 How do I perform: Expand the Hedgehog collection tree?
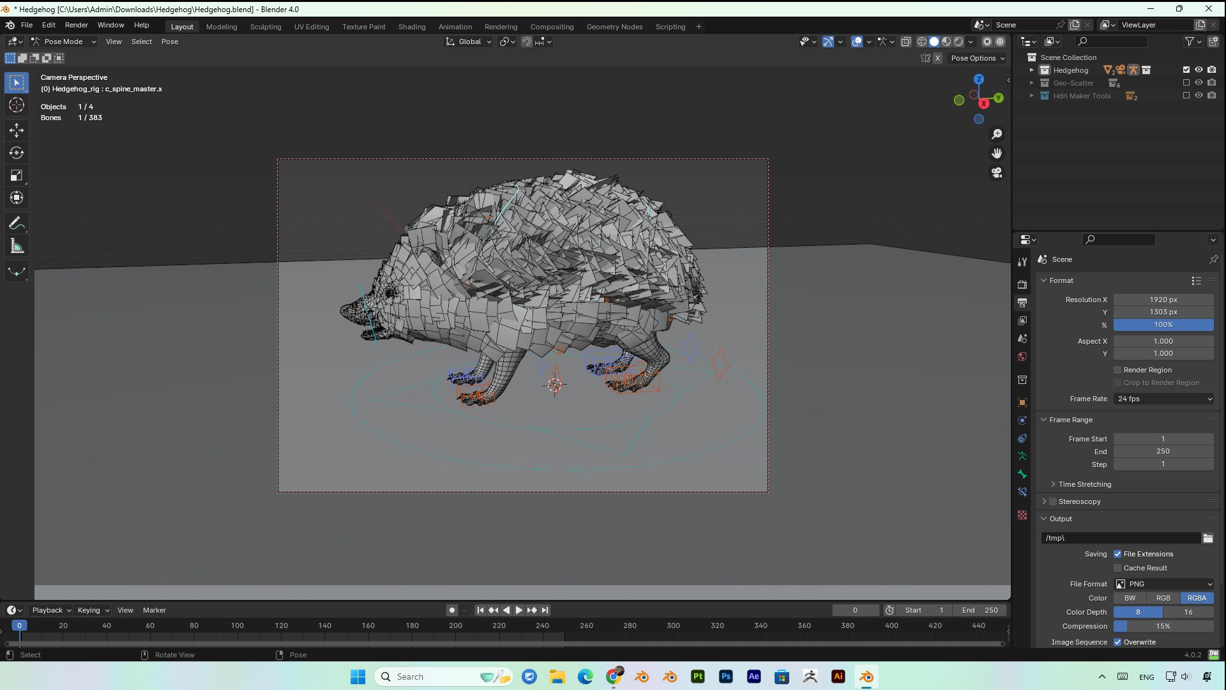tap(1031, 70)
